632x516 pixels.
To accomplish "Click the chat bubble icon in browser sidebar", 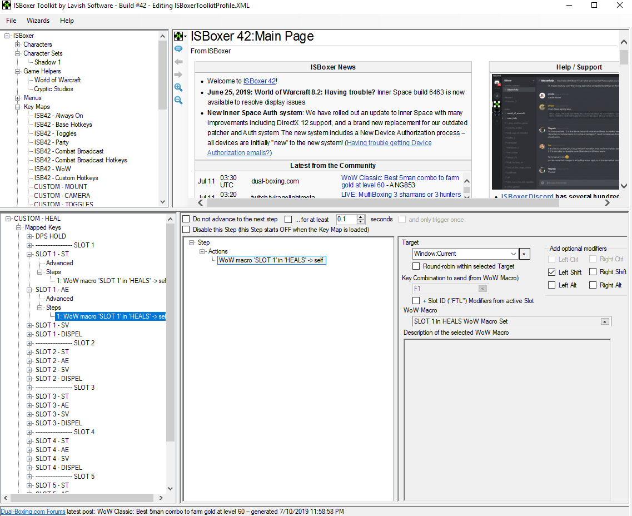I will 178,49.
